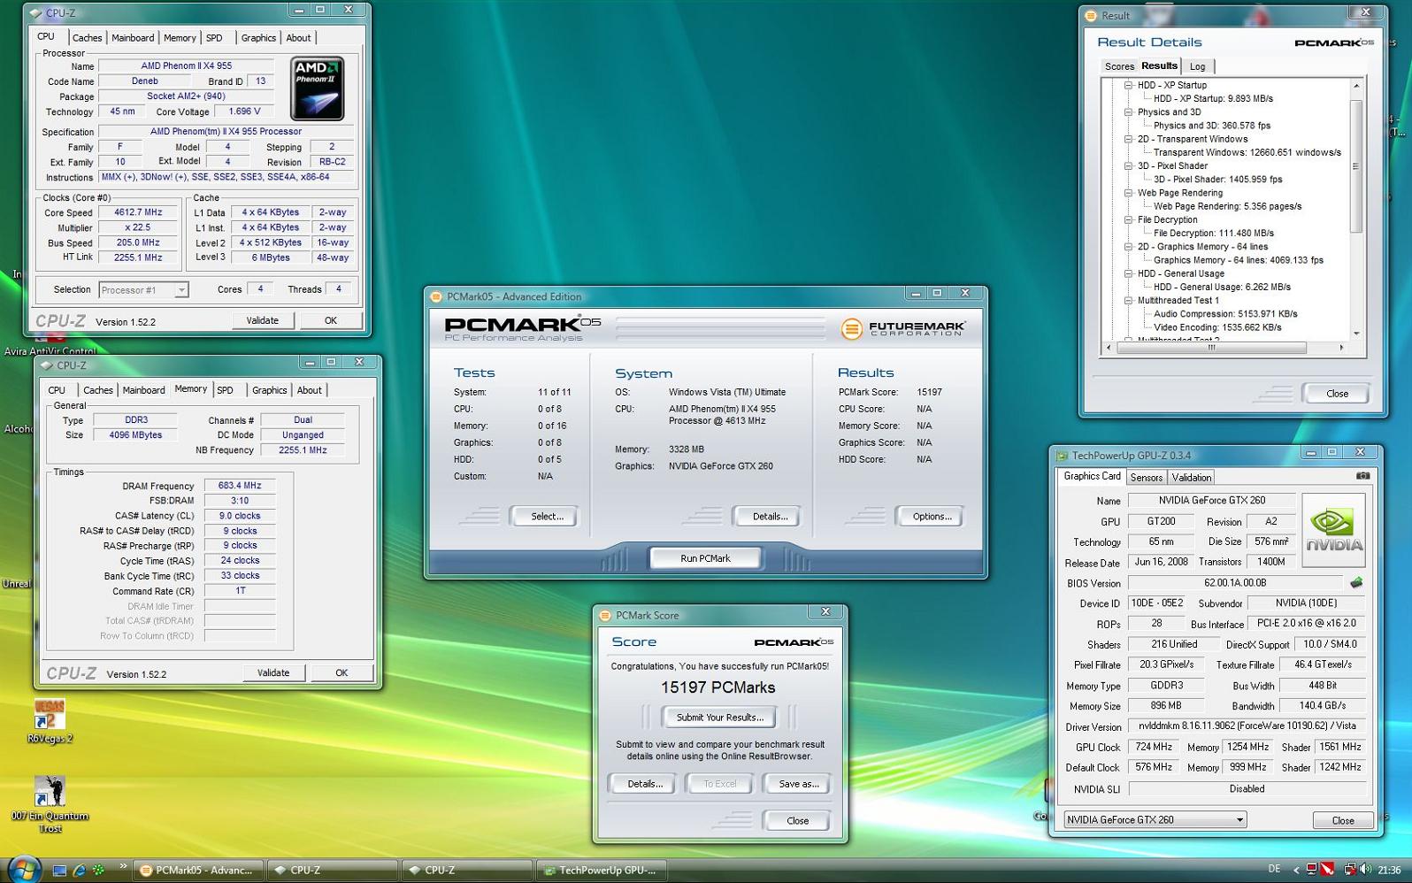Collapse the Physics and 3D tree node
Image resolution: width=1412 pixels, height=883 pixels.
1128,112
